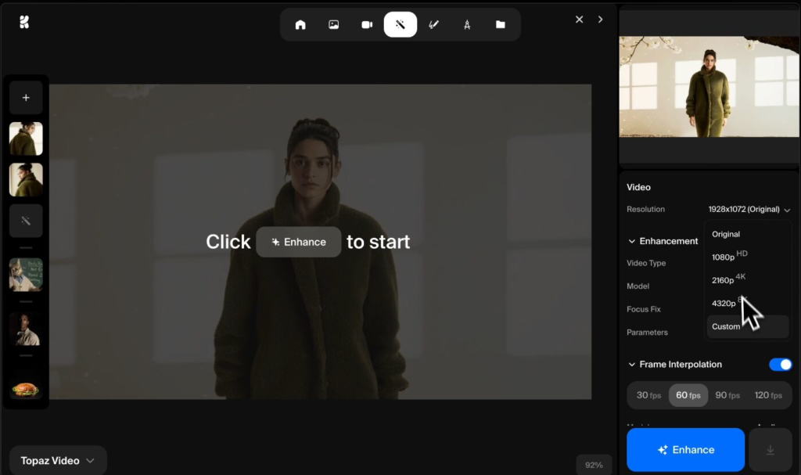Open the upscale/resize tower icon

point(467,24)
